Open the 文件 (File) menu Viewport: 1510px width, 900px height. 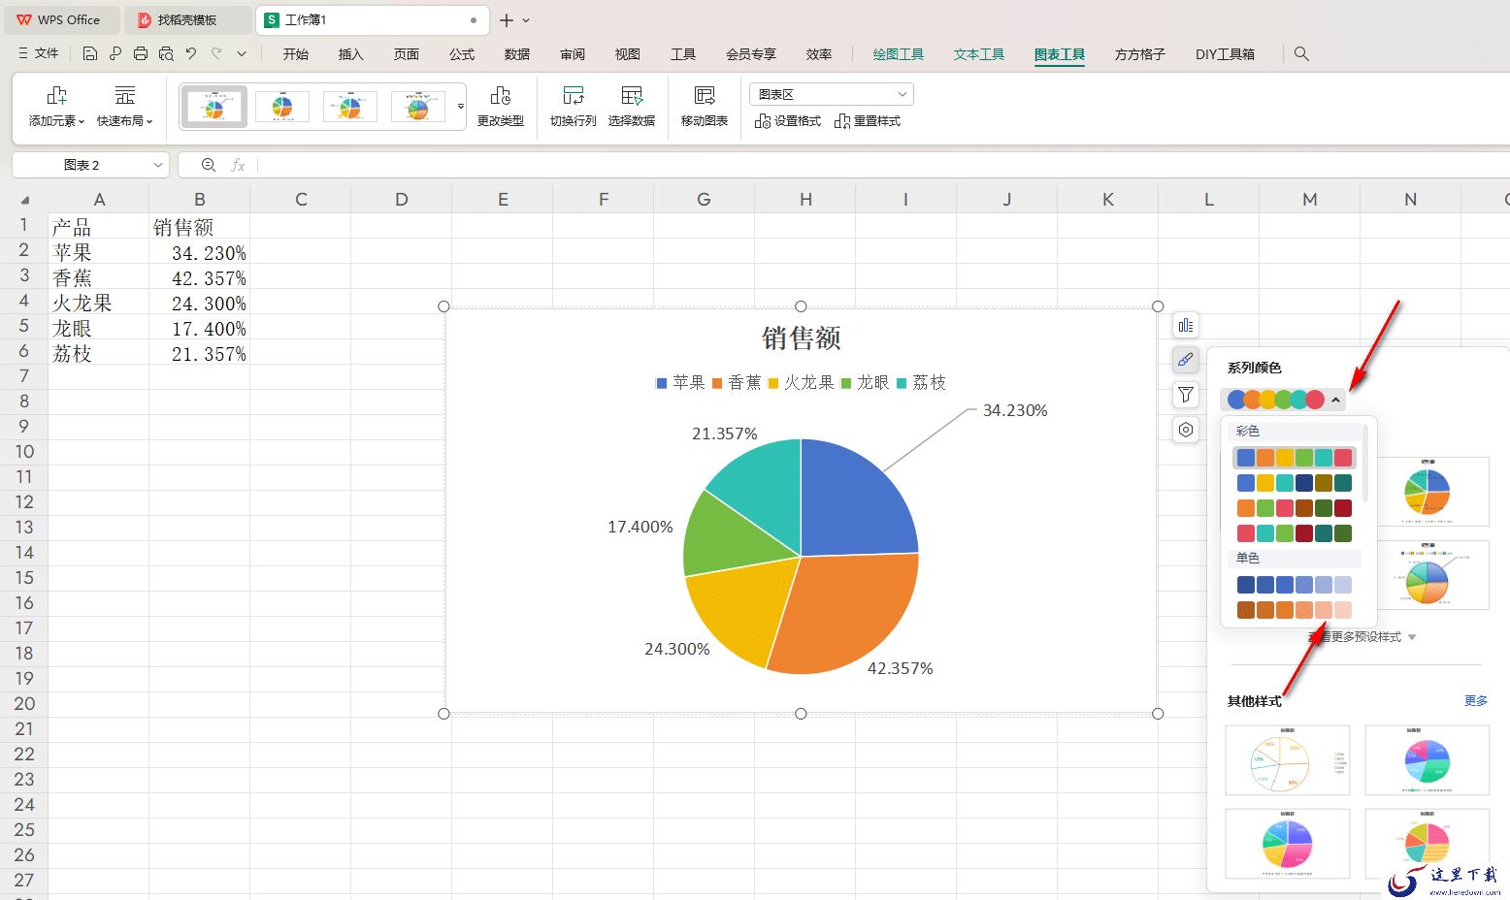(x=39, y=53)
